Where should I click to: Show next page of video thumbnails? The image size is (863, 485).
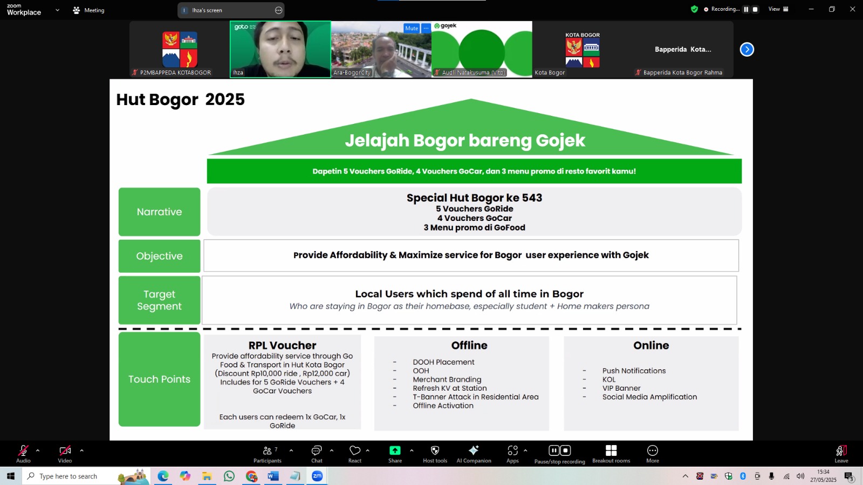point(747,50)
